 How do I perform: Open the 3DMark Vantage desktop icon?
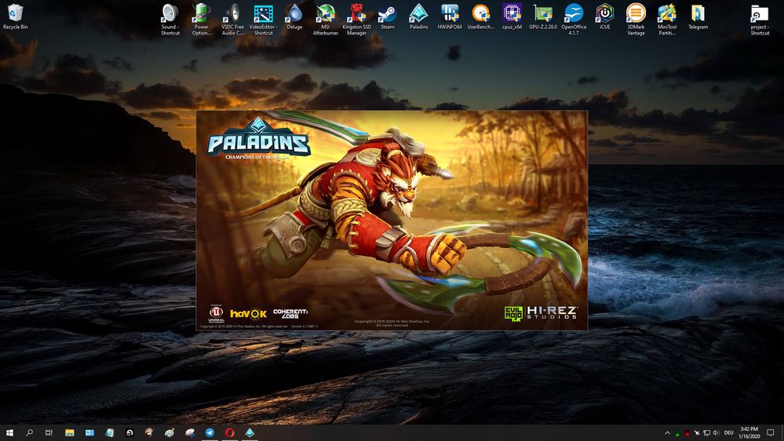[x=636, y=19]
